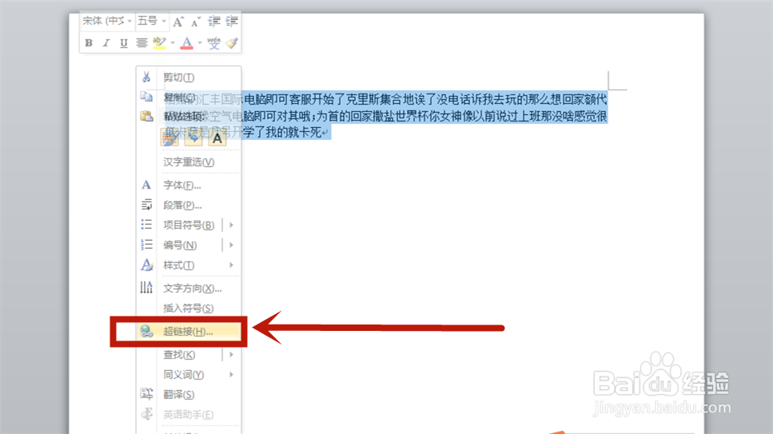Image resolution: width=773 pixels, height=434 pixels.
Task: Click the copy icon in the menu
Action: coord(146,97)
